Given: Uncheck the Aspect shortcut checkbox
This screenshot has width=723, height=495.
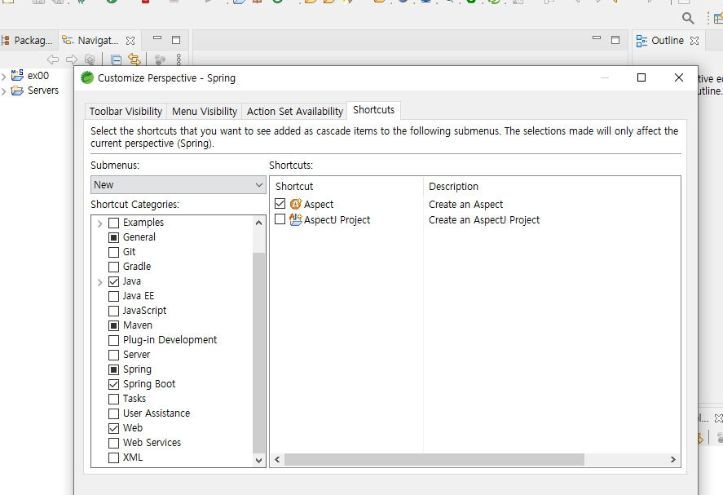Looking at the screenshot, I should pyautogui.click(x=280, y=203).
